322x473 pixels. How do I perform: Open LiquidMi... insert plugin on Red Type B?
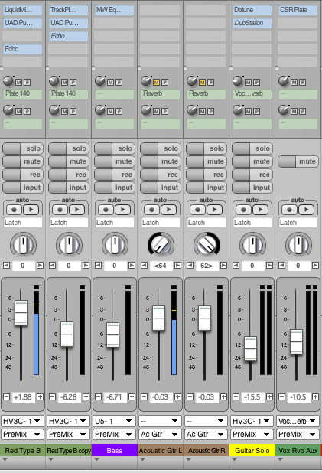point(23,10)
